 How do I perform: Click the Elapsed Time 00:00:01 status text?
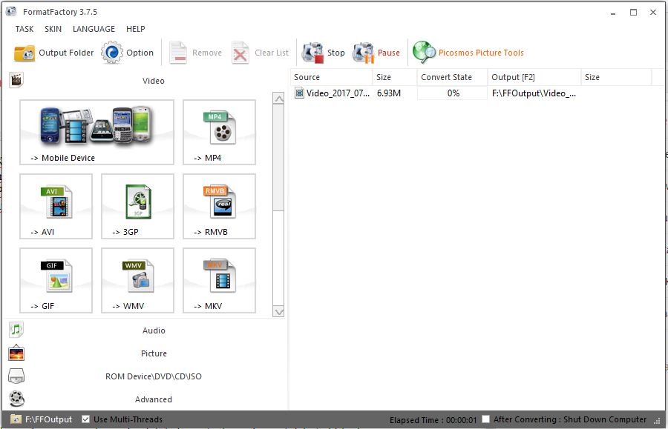[x=433, y=420]
